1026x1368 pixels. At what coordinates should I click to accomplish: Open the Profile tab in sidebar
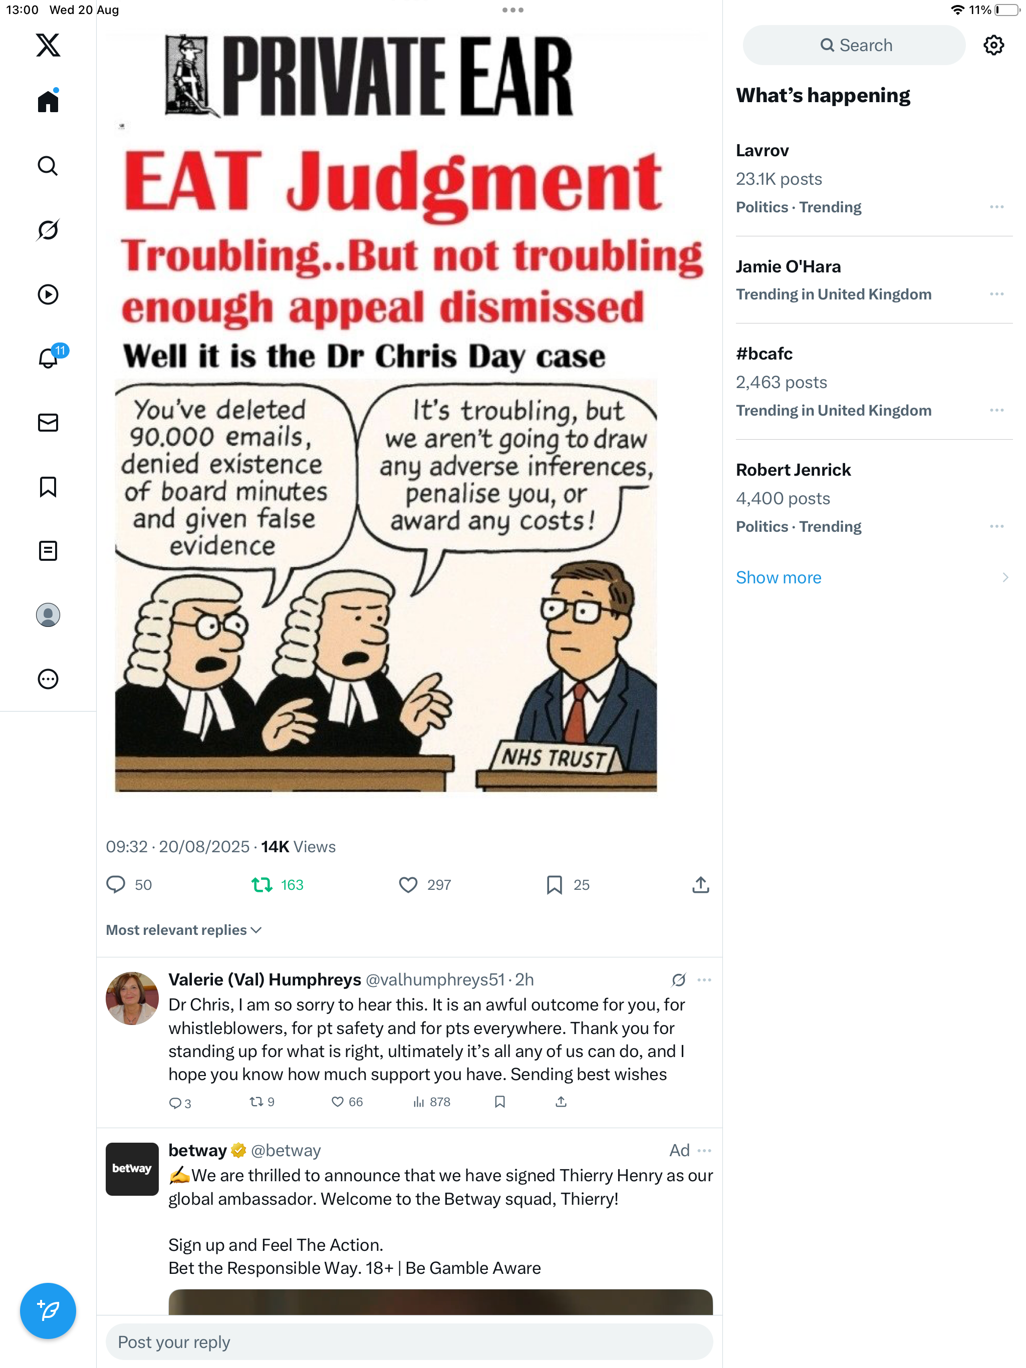tap(48, 615)
